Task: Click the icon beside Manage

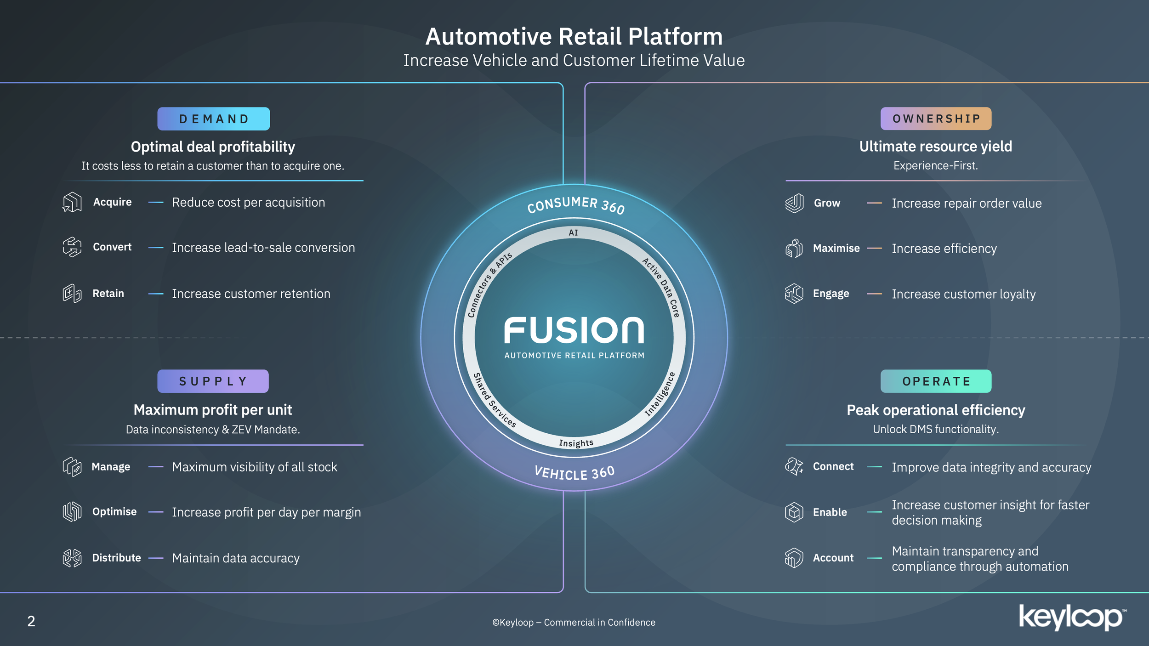Action: 72,467
